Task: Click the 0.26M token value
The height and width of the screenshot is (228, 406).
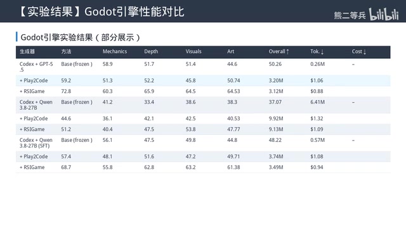Action: [317, 64]
